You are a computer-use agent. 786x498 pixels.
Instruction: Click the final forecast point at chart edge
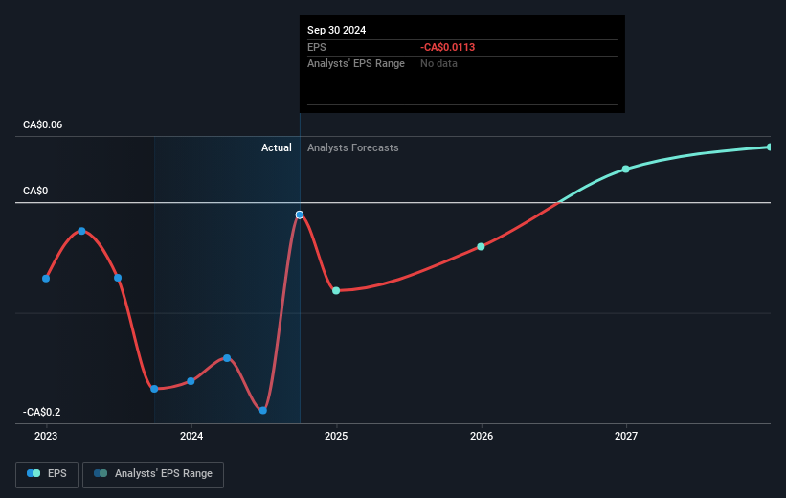coord(769,147)
